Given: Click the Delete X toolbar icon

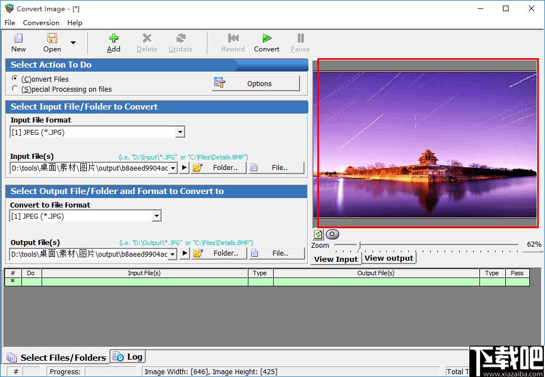Looking at the screenshot, I should click(x=147, y=38).
